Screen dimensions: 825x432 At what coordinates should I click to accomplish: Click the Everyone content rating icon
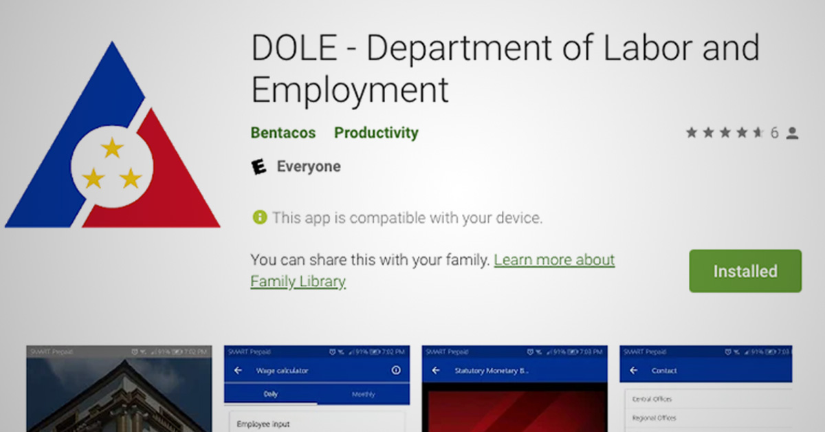[259, 166]
